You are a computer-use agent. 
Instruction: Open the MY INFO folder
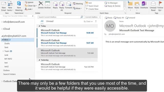coord(8,59)
